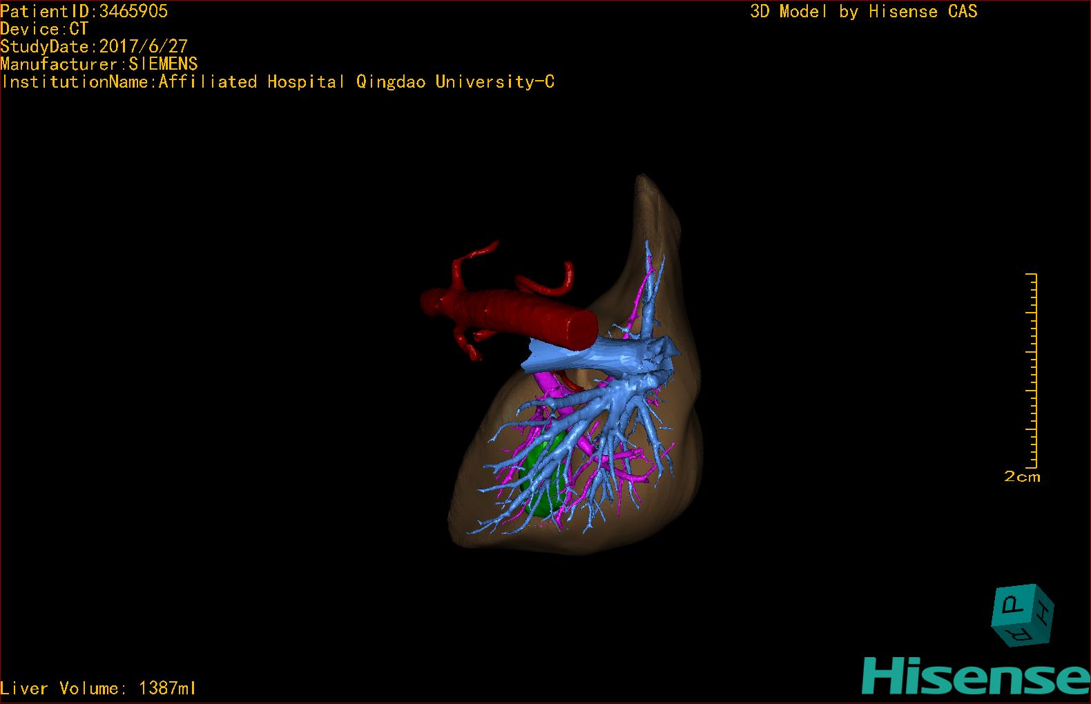This screenshot has height=704, width=1091.
Task: Click the orientation cube in the corner
Action: [x=1023, y=615]
